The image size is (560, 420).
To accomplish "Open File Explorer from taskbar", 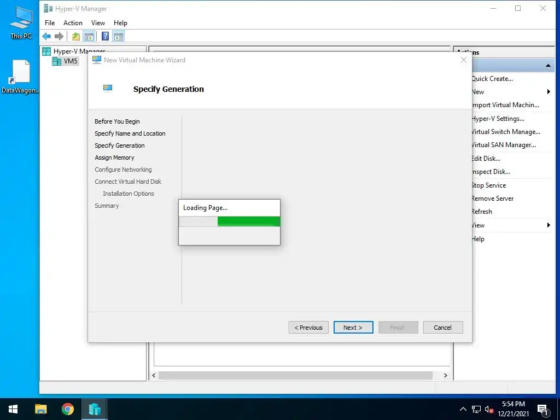I will pyautogui.click(x=40, y=409).
